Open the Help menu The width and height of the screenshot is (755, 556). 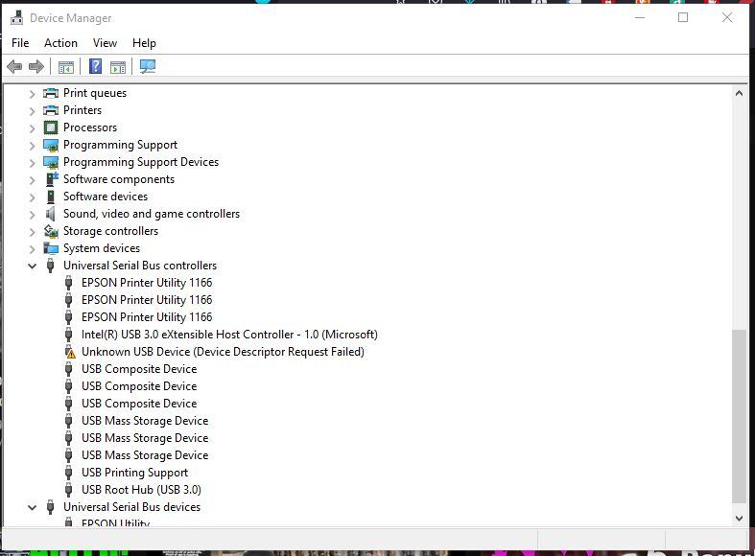point(144,43)
